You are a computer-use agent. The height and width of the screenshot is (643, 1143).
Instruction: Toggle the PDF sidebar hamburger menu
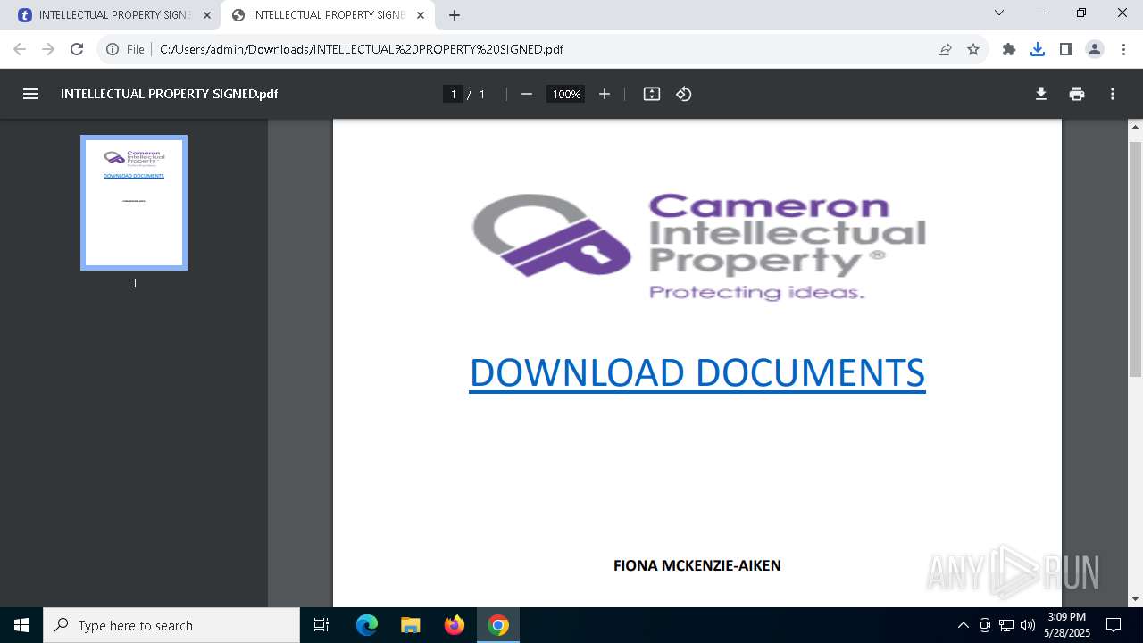30,94
